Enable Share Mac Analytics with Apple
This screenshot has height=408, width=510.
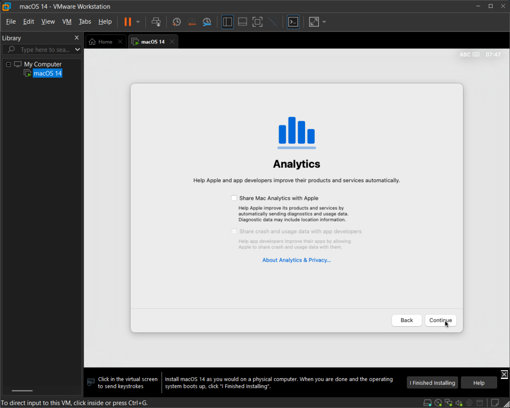[x=234, y=198]
